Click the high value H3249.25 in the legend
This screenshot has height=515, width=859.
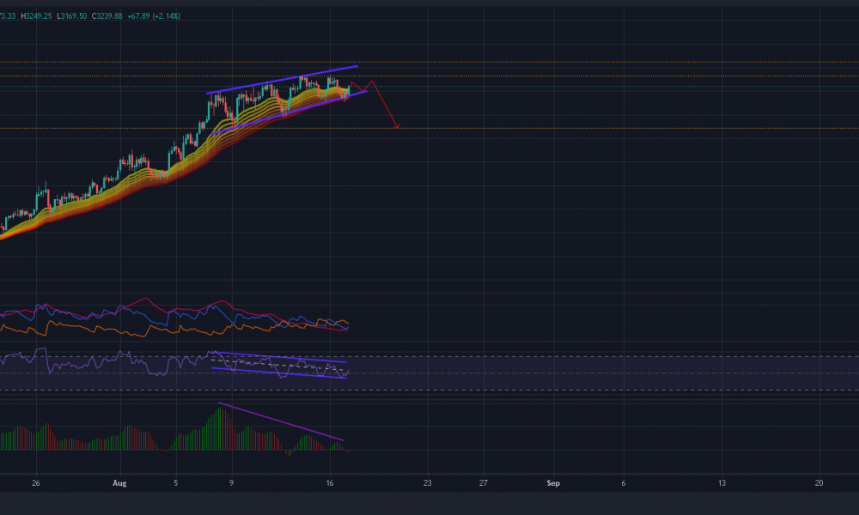point(36,15)
